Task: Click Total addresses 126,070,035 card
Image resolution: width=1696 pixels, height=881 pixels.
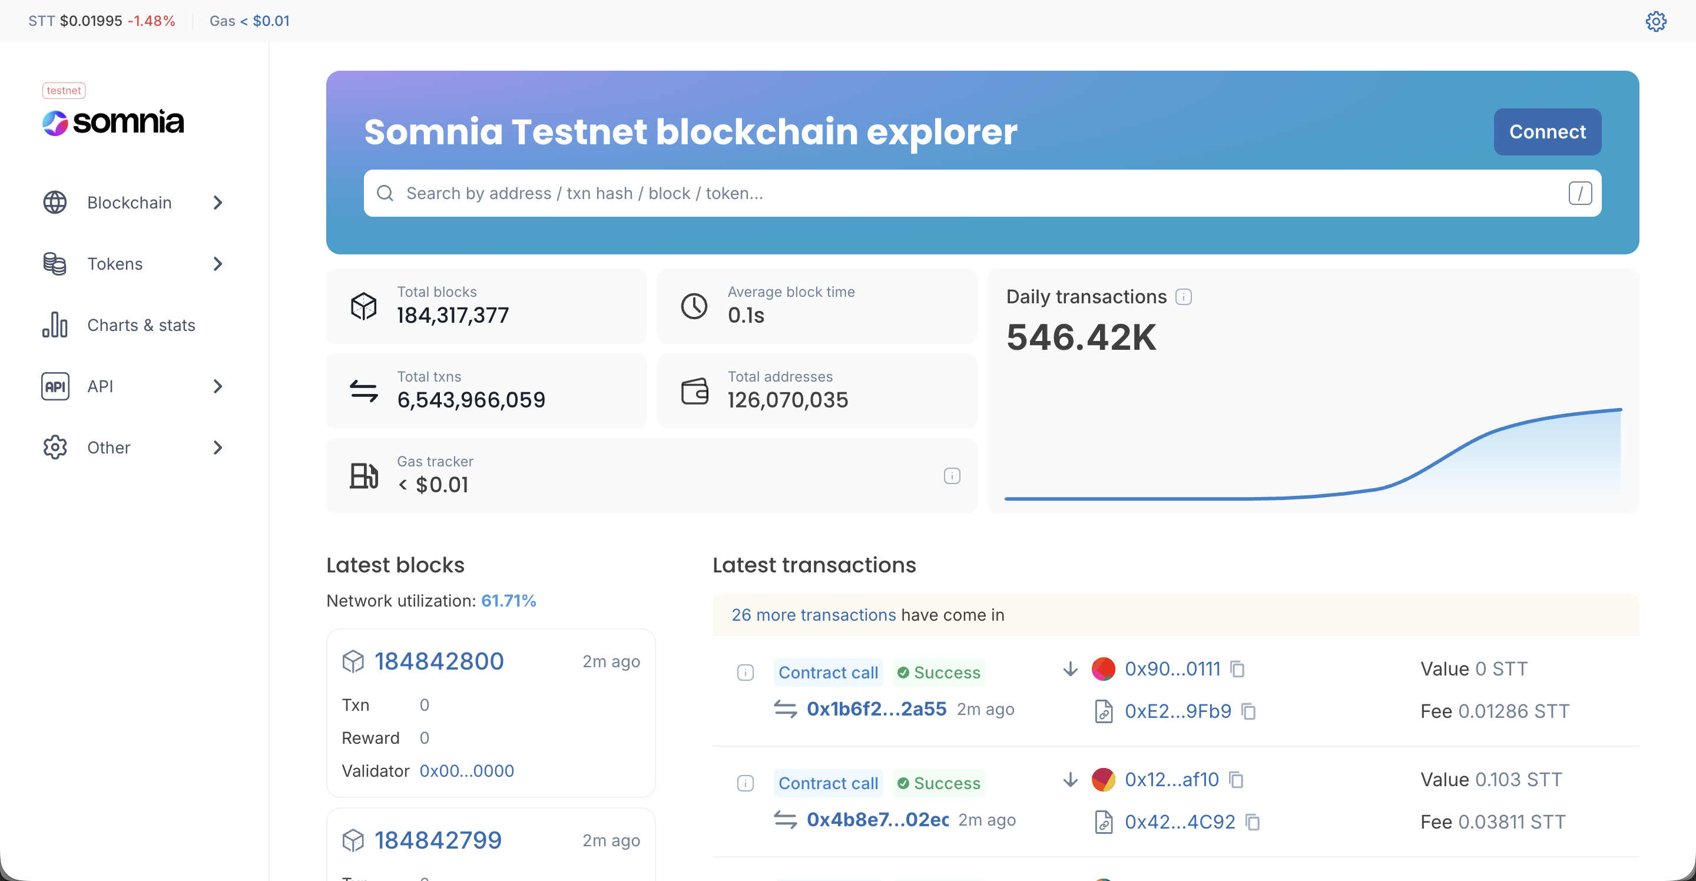Action: (817, 390)
